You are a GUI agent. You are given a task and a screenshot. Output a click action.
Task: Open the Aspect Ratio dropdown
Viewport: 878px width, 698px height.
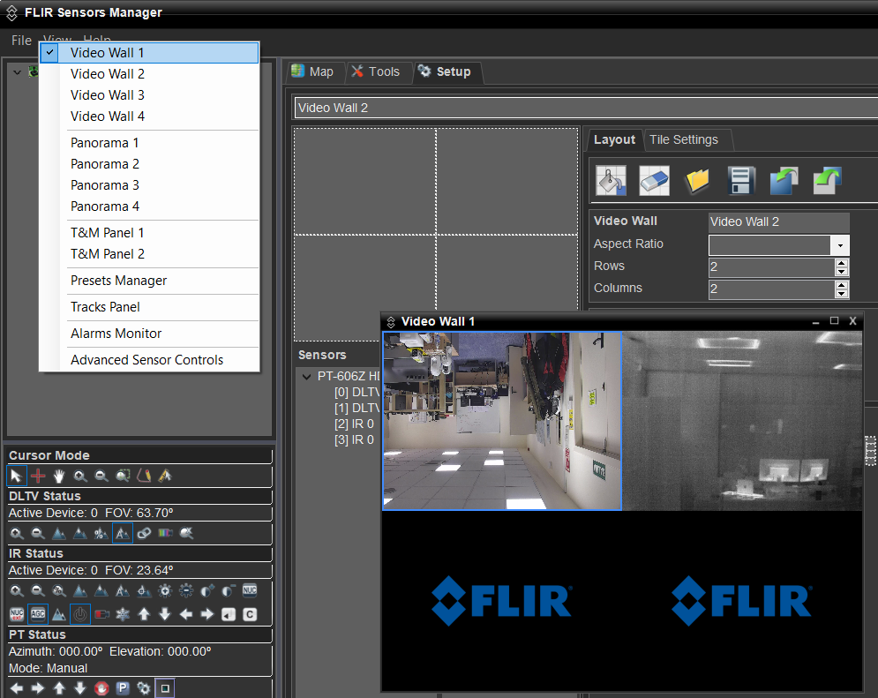pyautogui.click(x=839, y=244)
